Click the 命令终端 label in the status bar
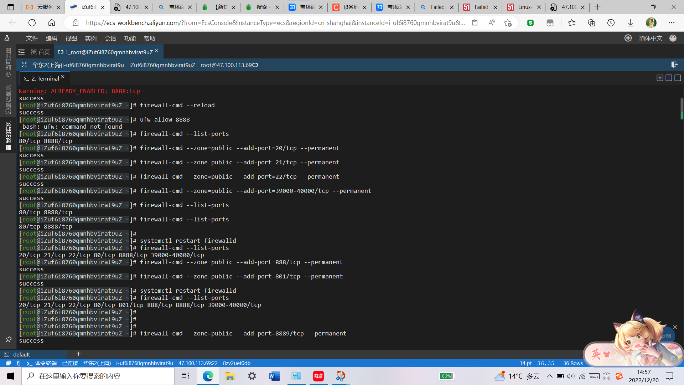The image size is (684, 385). (46, 363)
